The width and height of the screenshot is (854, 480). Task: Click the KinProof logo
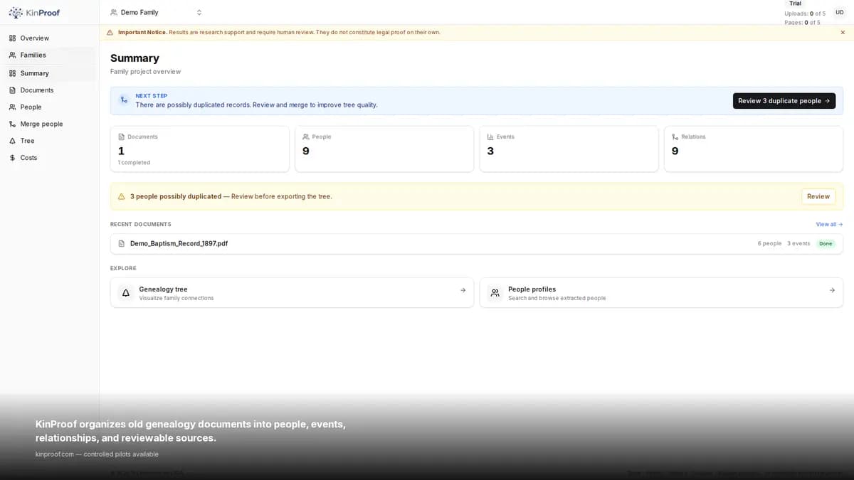click(x=34, y=12)
